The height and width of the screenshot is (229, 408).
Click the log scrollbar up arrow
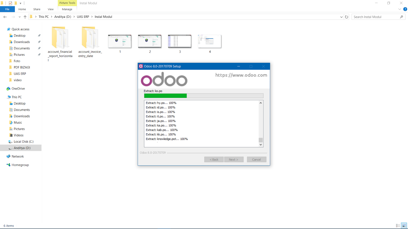[261, 103]
